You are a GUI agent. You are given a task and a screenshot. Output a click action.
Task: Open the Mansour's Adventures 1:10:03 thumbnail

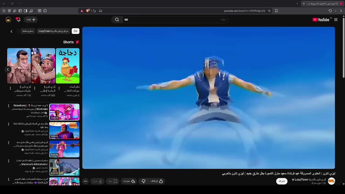64,167
